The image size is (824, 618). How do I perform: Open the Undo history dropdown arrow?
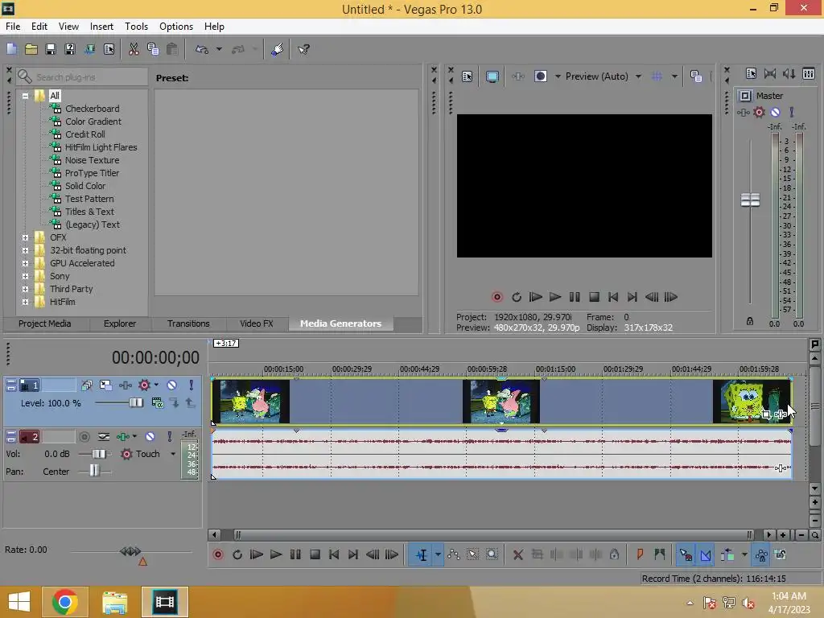[x=219, y=49]
